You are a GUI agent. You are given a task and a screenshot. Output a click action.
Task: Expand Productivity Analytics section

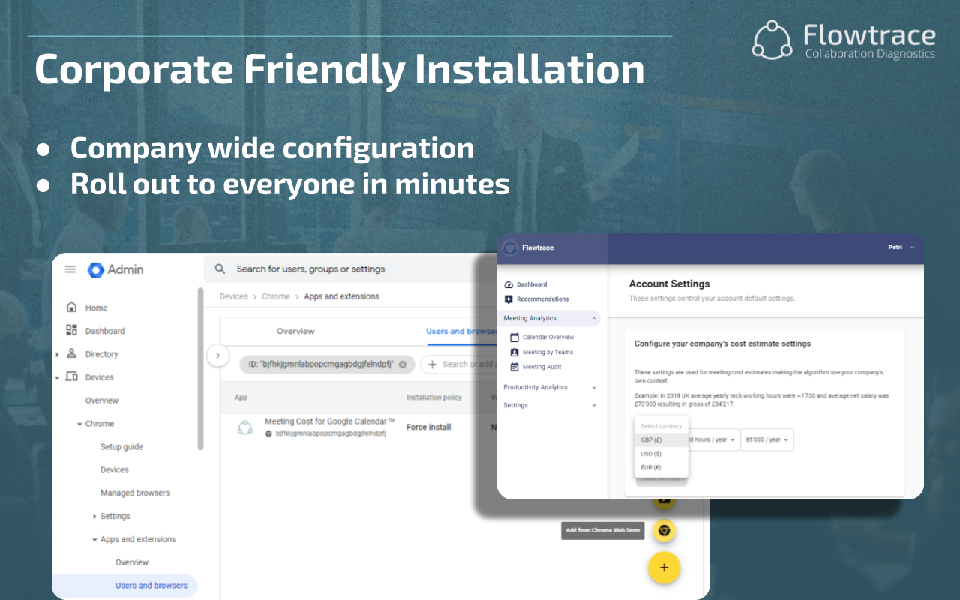click(550, 387)
